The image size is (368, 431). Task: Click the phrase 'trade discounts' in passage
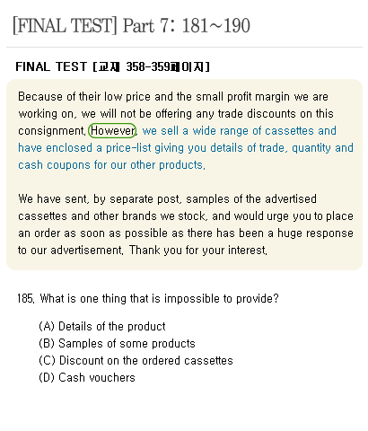coord(257,114)
